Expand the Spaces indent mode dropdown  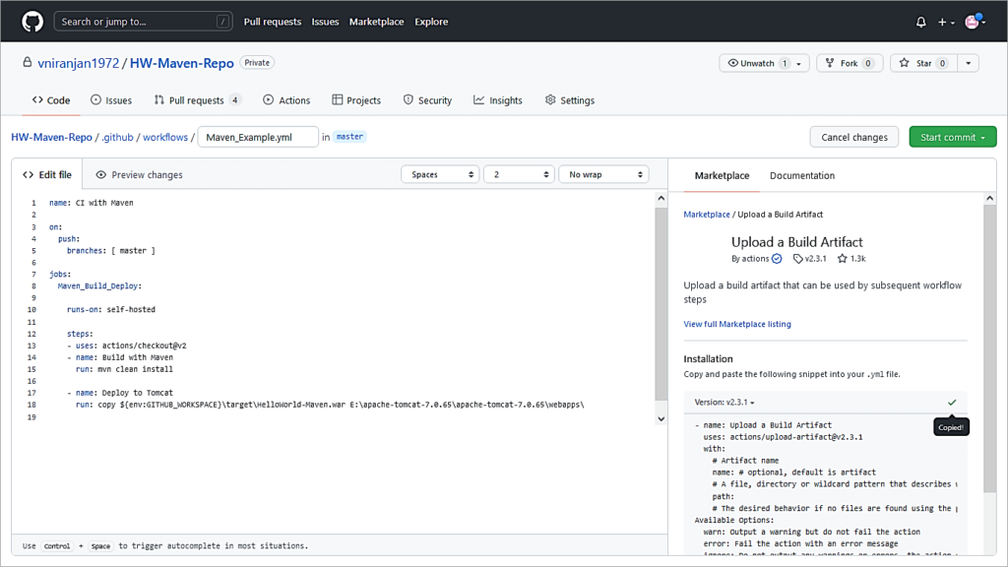tap(439, 174)
